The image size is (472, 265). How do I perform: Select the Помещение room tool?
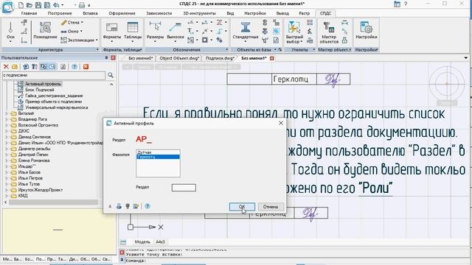point(45,31)
